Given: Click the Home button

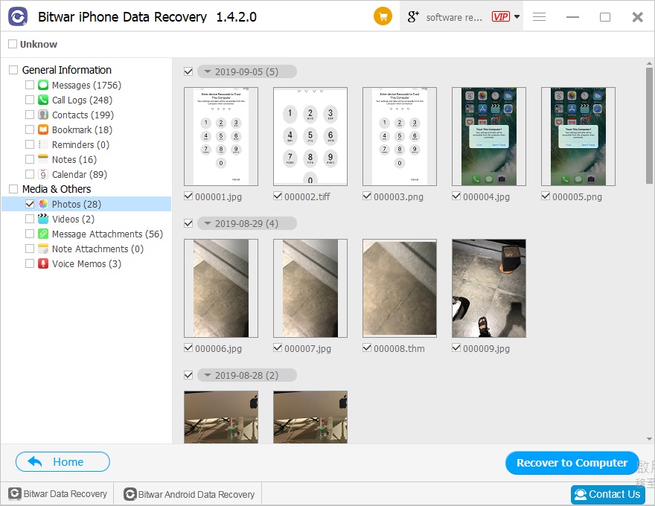Looking at the screenshot, I should (x=63, y=462).
